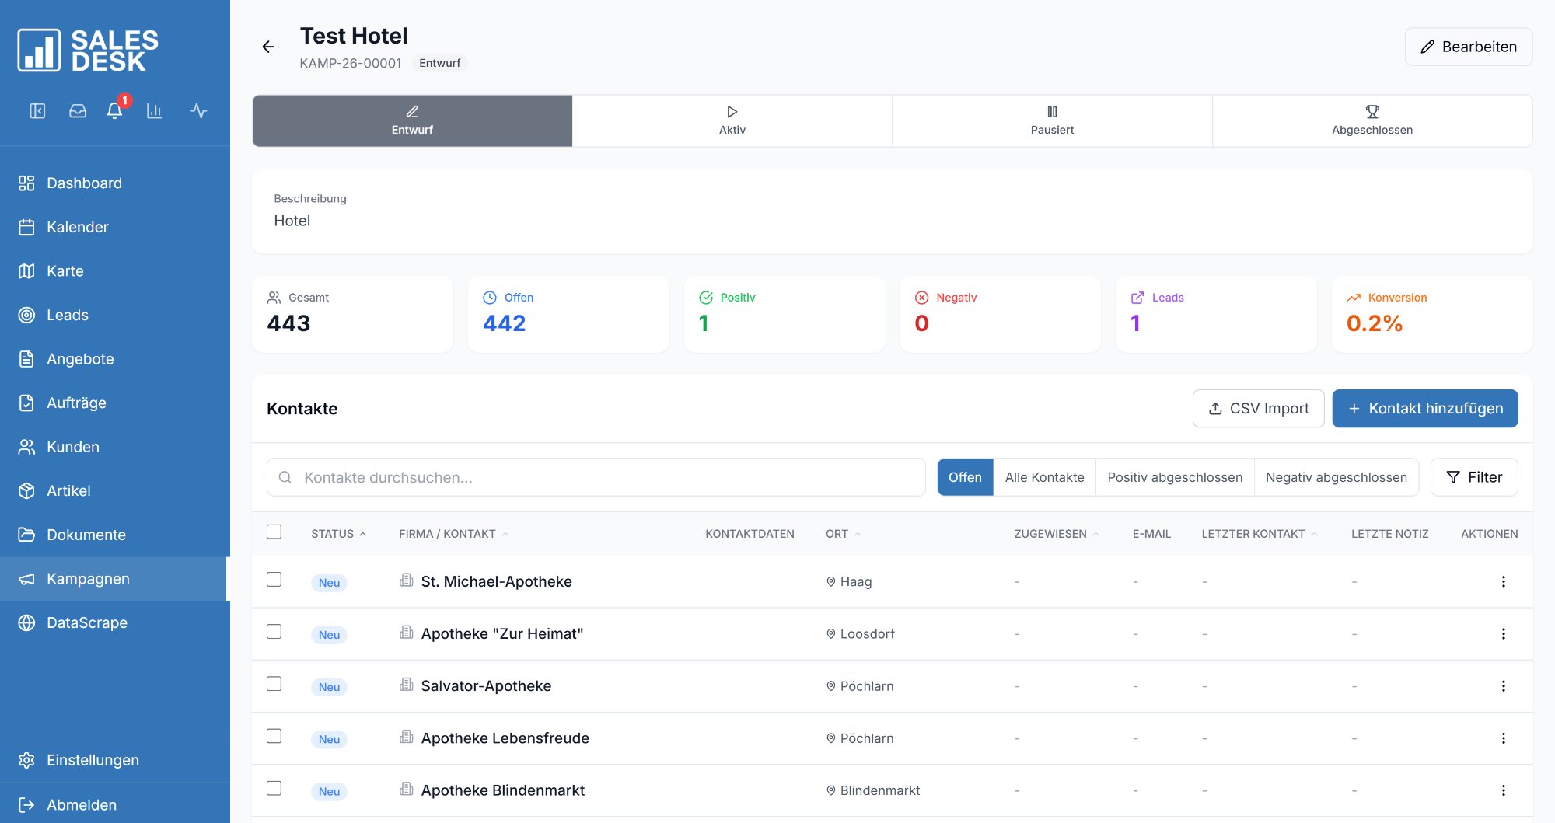Check the select-all checkbox in table header

[274, 532]
